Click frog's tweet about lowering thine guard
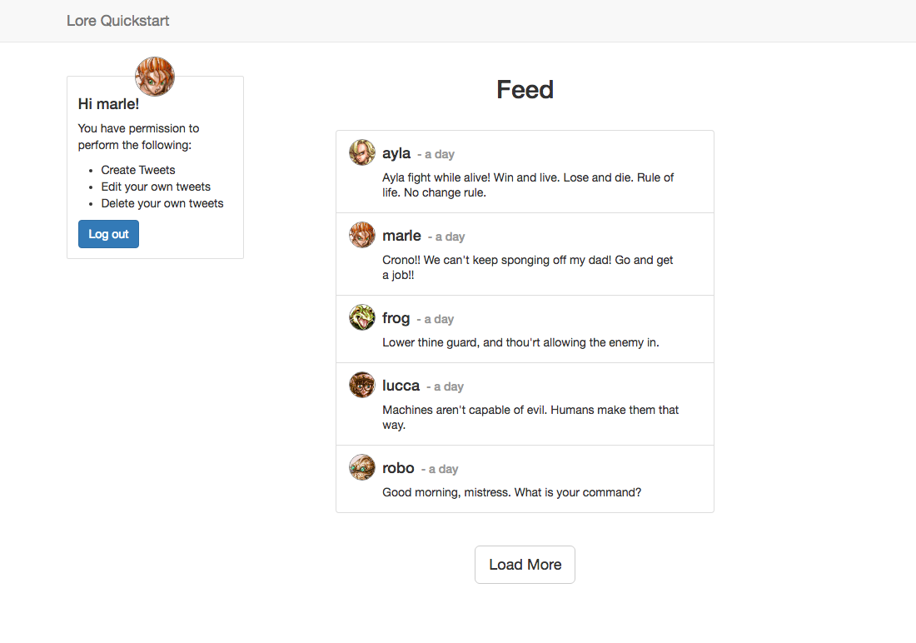The height and width of the screenshot is (643, 916). 520,342
